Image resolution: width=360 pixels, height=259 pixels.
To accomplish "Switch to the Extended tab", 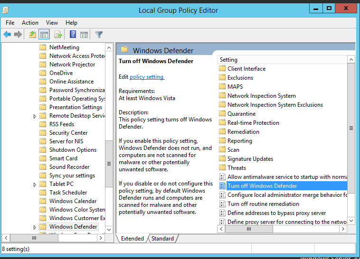I will [x=132, y=239].
